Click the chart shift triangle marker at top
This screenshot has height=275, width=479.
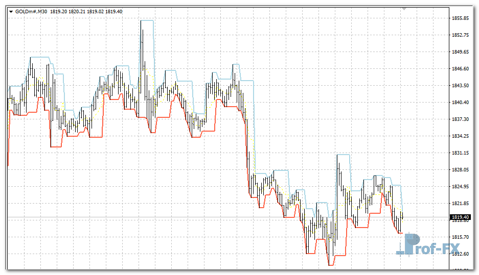pyautogui.click(x=404, y=9)
